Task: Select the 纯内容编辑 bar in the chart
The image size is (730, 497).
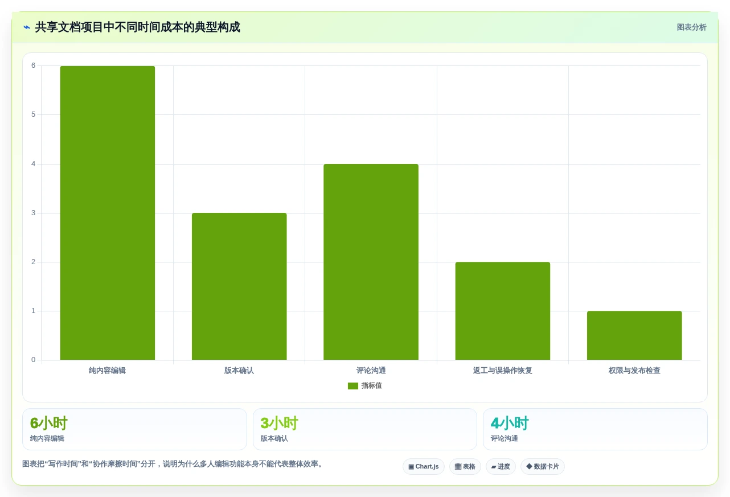Action: click(x=108, y=213)
